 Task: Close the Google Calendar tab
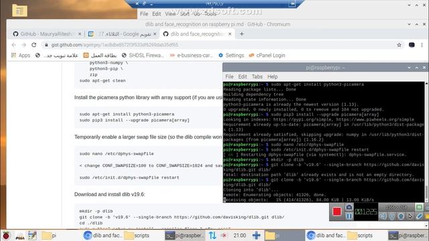click(x=155, y=34)
